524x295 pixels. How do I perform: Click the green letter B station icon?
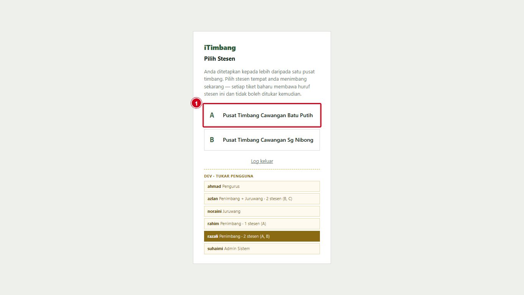point(212,140)
